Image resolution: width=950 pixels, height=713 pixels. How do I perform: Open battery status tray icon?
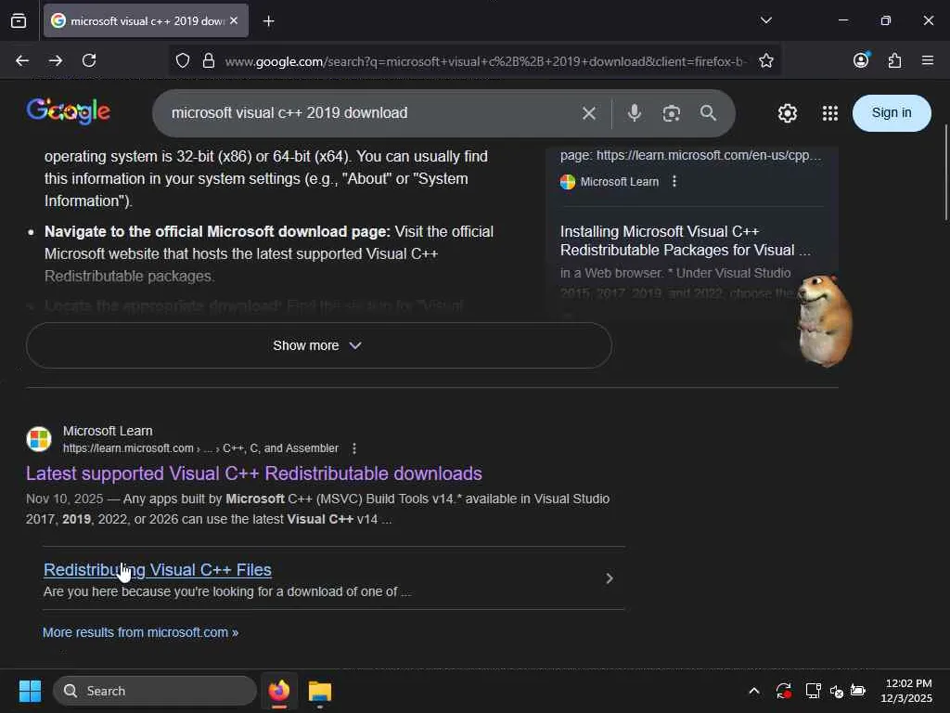[858, 691]
